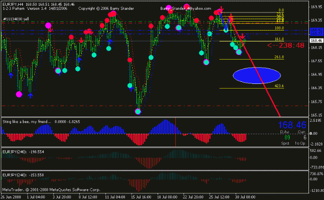
Task: Click the "EURJPY(240): -153.558" indicator label
Action: [x=23, y=175]
